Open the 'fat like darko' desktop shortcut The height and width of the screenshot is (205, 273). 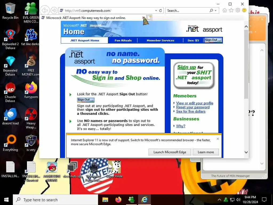(31, 37)
